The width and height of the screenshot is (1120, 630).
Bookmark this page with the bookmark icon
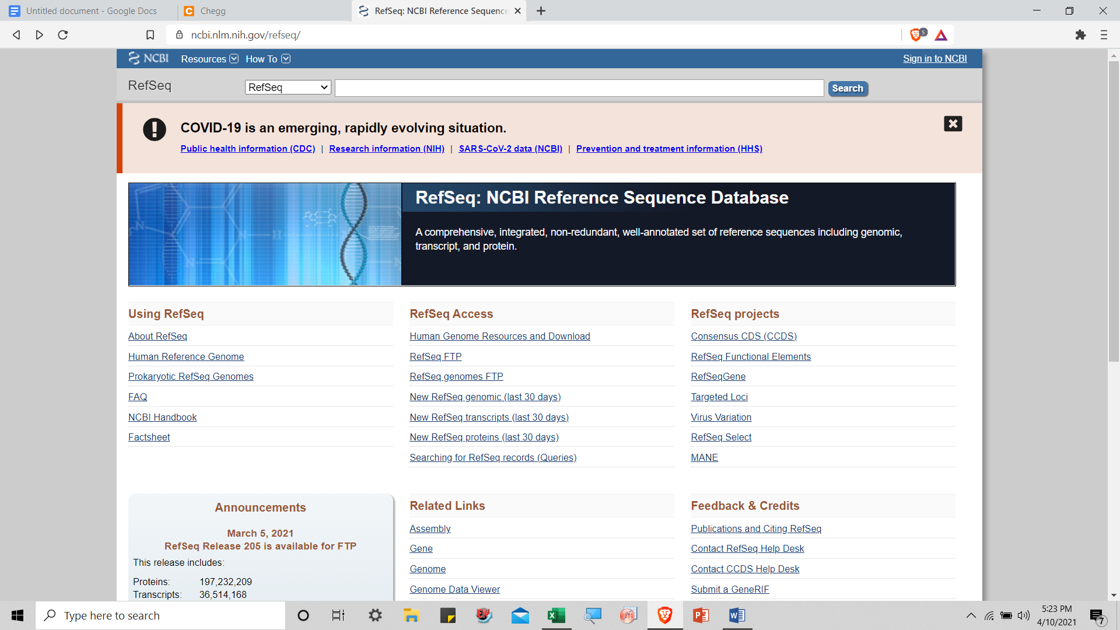[x=150, y=35]
